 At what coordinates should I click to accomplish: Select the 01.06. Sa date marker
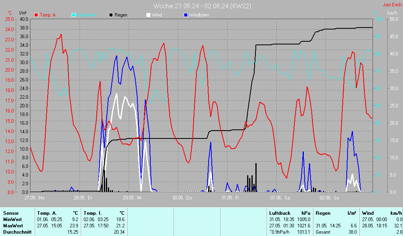[x=279, y=198]
